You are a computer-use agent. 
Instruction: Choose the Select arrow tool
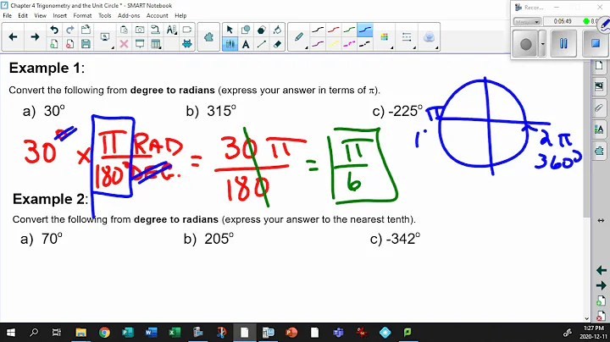point(230,30)
